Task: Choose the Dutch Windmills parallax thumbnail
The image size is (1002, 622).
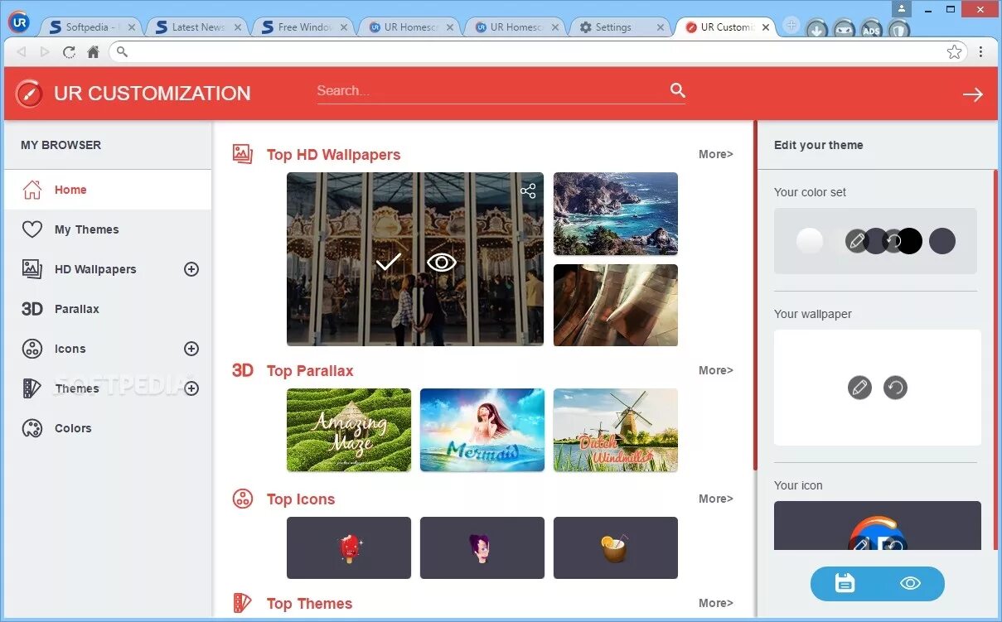Action: coord(616,430)
